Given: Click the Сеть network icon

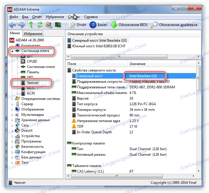Looking at the screenshot, I should point(17,125).
